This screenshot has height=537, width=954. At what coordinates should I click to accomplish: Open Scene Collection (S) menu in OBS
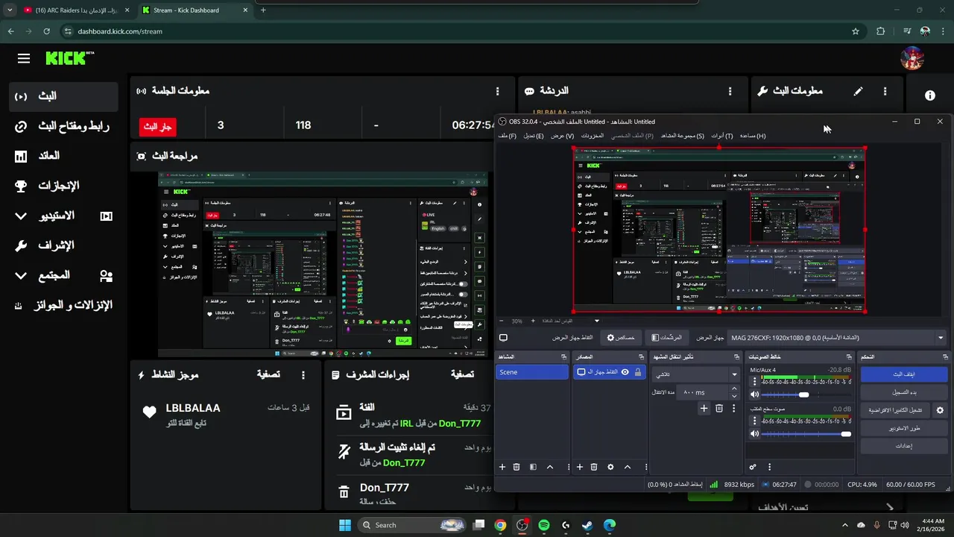[x=683, y=136]
